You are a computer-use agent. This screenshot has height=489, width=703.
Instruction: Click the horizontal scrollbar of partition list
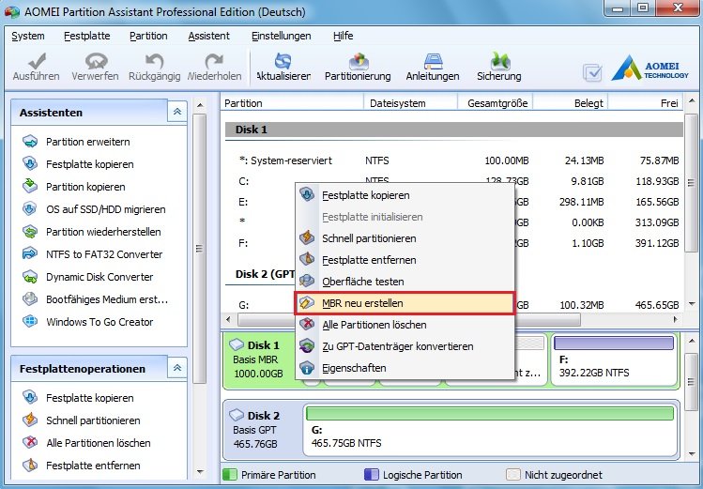pos(409,319)
